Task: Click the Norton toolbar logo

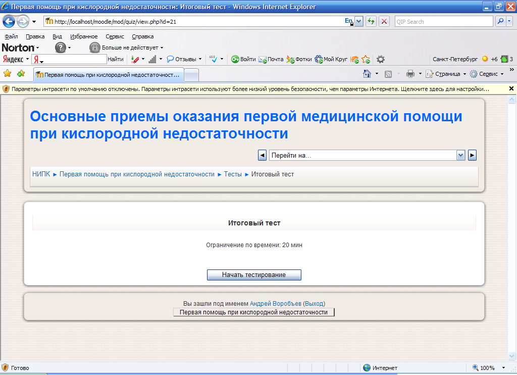Action: [x=18, y=48]
